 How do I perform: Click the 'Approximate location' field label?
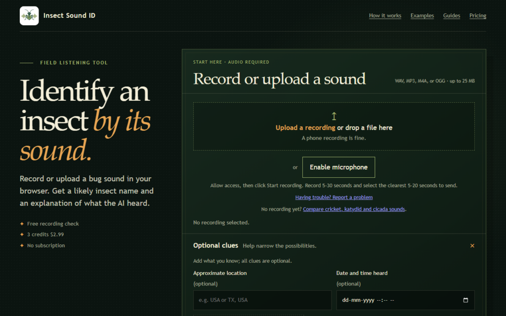(220, 273)
